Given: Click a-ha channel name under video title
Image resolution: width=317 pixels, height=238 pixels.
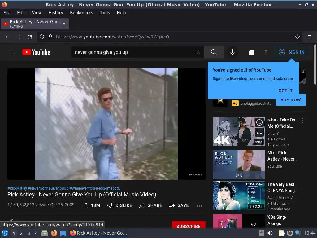Looking at the screenshot, I should click(271, 133).
